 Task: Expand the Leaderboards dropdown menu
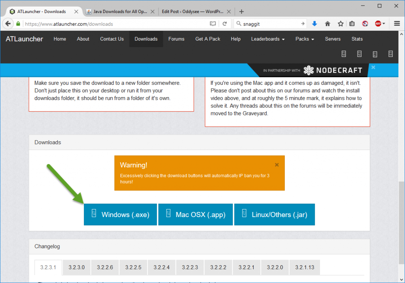(x=268, y=39)
